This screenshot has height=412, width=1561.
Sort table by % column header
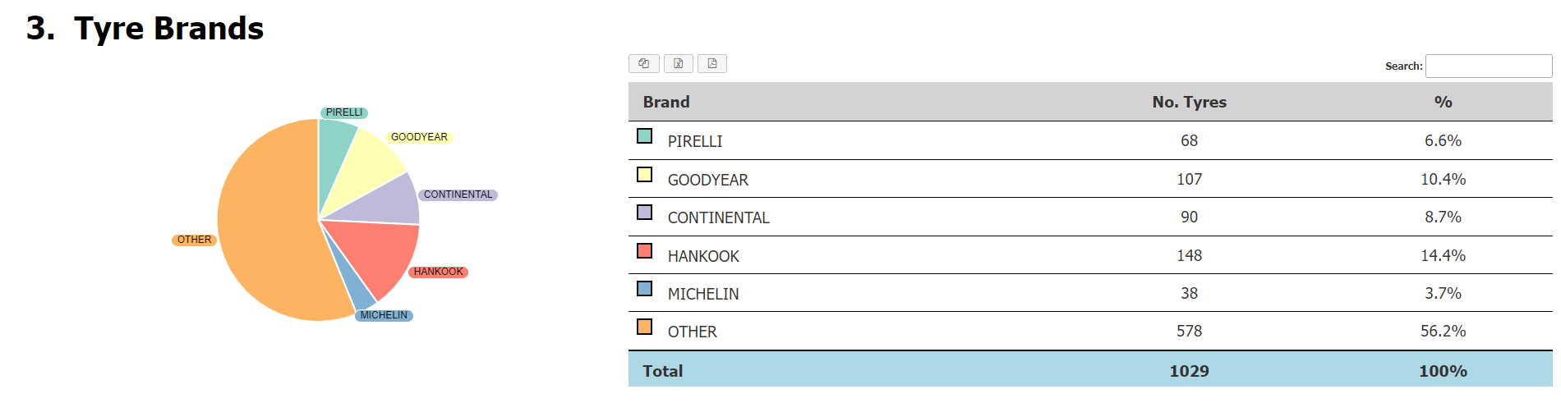click(1443, 102)
